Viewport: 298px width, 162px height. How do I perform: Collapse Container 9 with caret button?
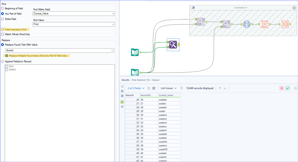294,8
